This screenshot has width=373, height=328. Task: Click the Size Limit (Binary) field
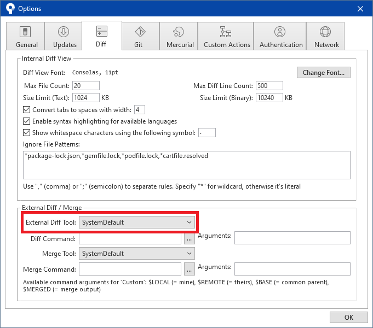pyautogui.click(x=269, y=98)
